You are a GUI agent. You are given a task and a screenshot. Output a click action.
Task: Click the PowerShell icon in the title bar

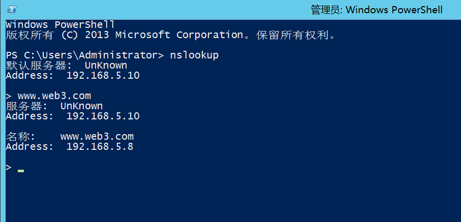pos(12,10)
